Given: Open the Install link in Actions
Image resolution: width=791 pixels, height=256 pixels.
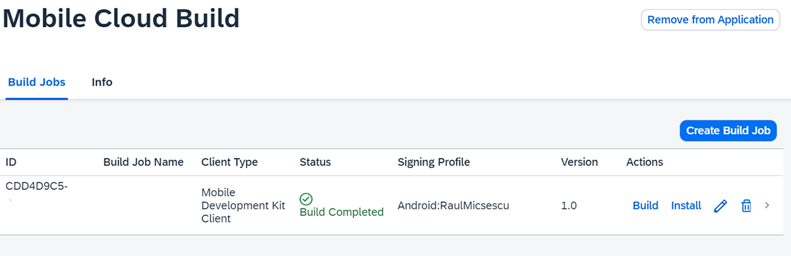Looking at the screenshot, I should click(x=686, y=205).
